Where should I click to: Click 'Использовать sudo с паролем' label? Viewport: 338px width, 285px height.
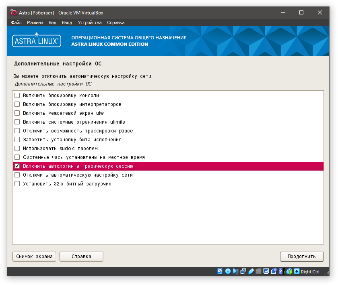[x=60, y=149]
